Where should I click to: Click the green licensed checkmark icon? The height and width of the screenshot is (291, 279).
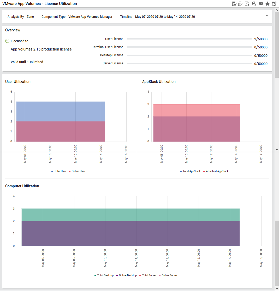7,41
